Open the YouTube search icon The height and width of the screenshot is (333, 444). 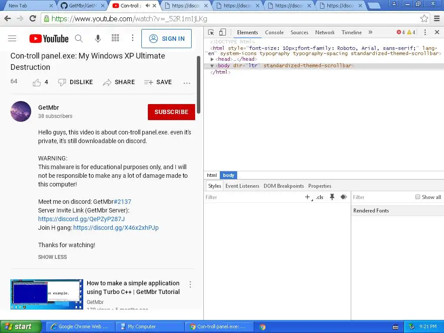pyautogui.click(x=79, y=39)
